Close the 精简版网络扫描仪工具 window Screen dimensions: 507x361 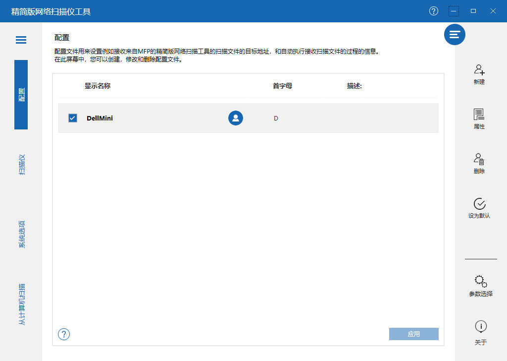pos(493,11)
